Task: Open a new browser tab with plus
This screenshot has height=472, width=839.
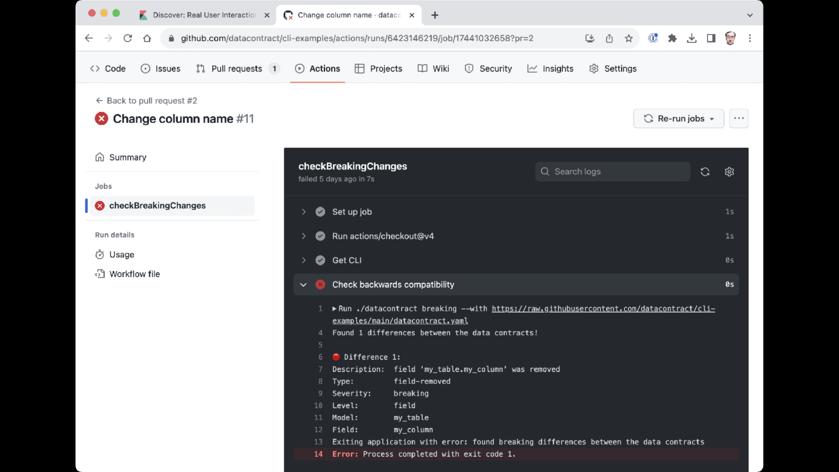Action: click(x=435, y=15)
